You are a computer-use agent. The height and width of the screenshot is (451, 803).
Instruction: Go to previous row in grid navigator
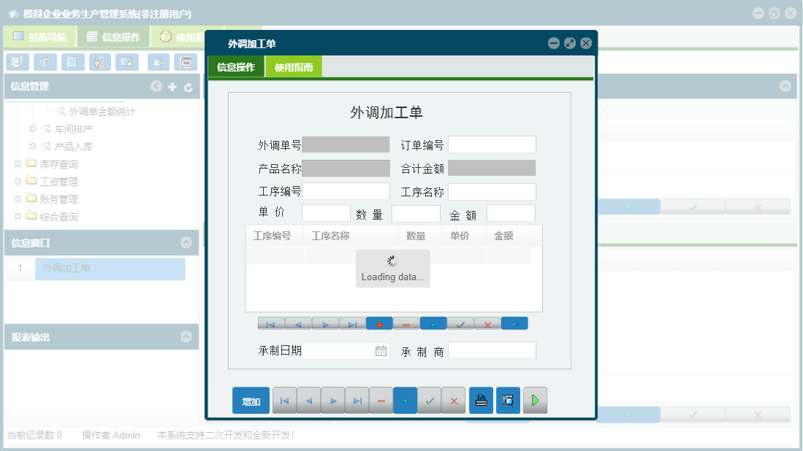click(x=298, y=324)
